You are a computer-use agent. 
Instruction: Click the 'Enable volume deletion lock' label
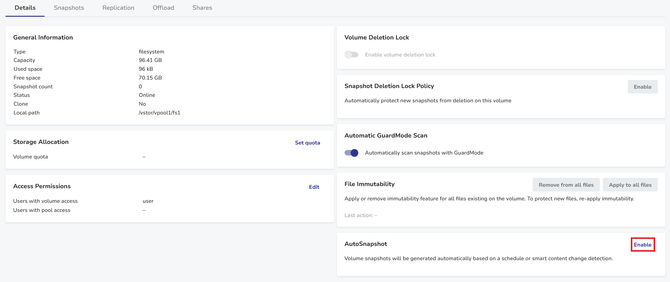(400, 55)
